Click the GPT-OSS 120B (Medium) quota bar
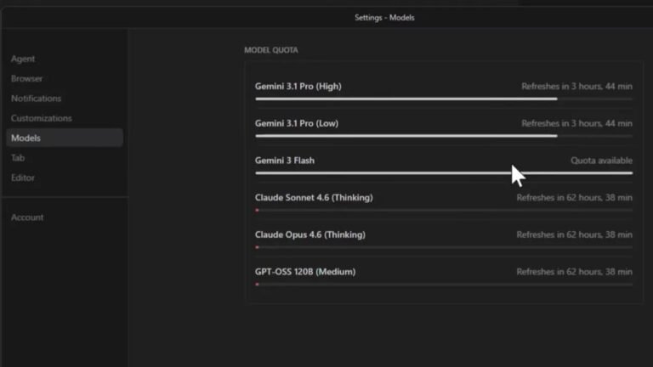Viewport: 653px width, 367px height. pos(444,285)
